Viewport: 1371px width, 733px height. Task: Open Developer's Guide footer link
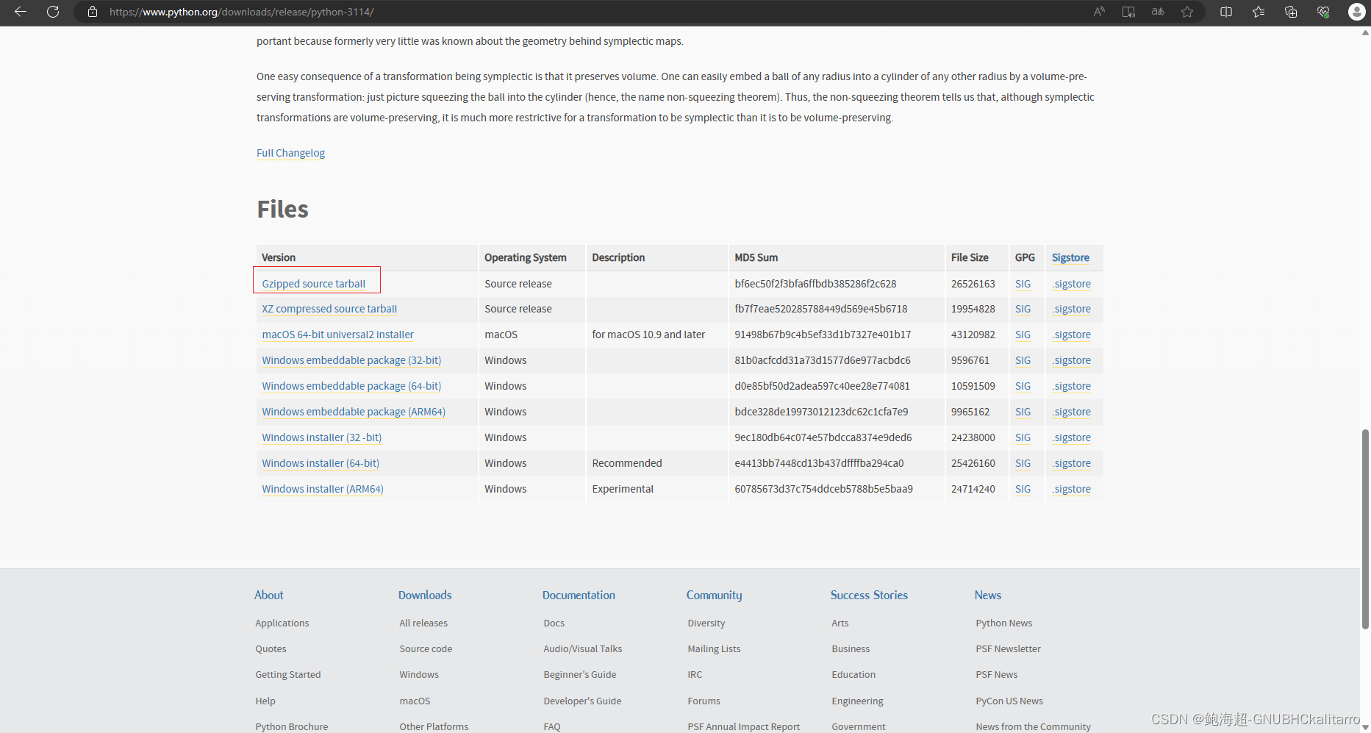(582, 701)
